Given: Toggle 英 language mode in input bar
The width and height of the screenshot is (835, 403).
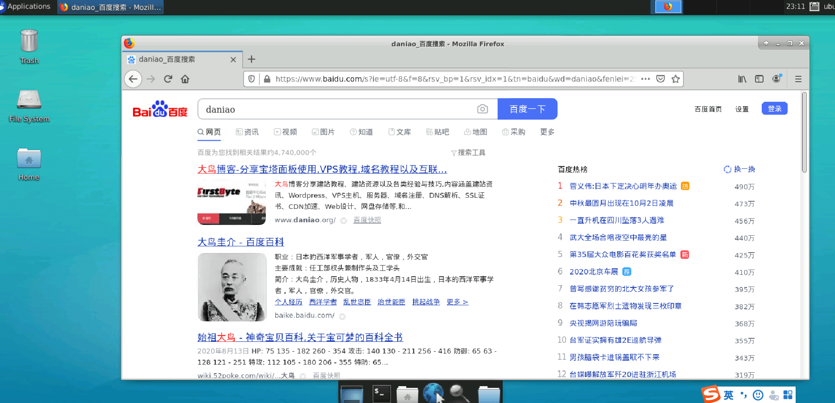Looking at the screenshot, I should pos(729,395).
